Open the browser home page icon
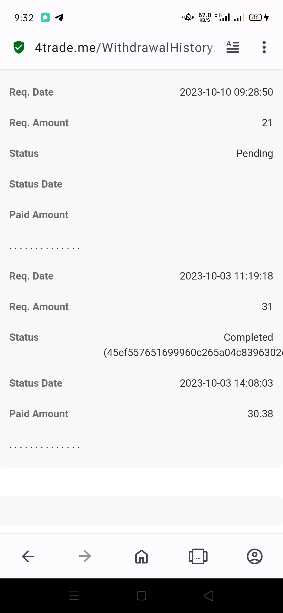 point(141,556)
